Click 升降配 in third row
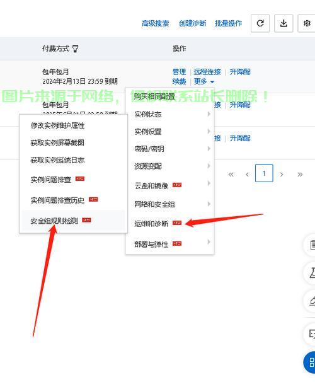 coord(240,139)
